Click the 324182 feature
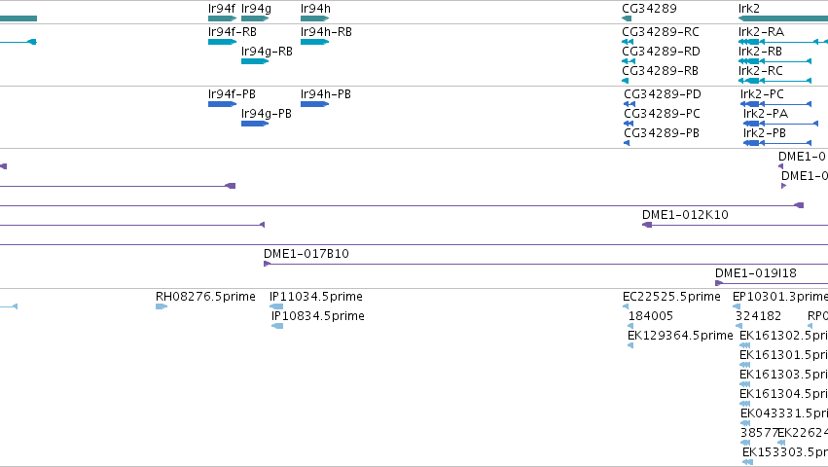The width and height of the screenshot is (828, 467). click(738, 326)
